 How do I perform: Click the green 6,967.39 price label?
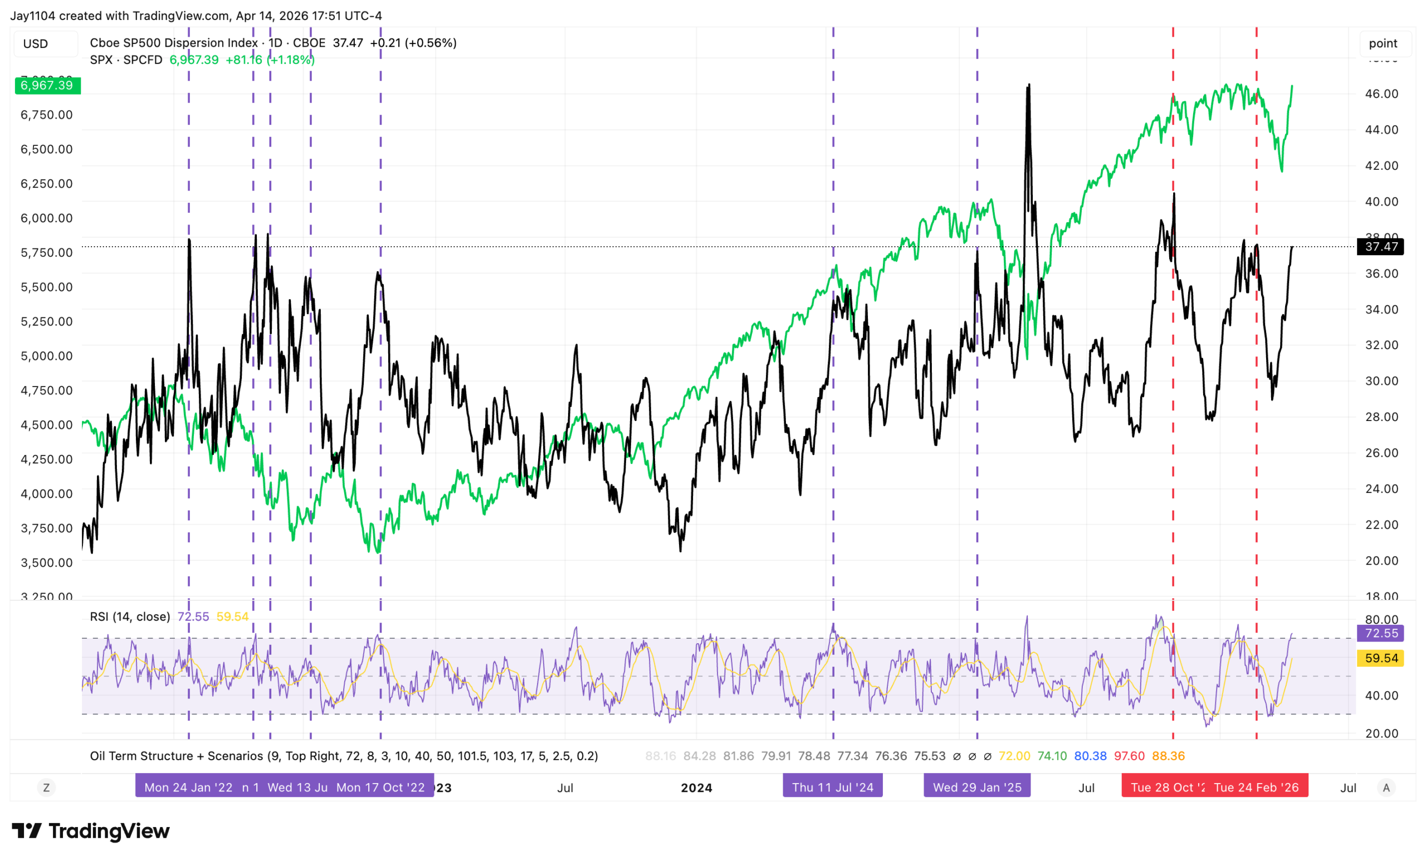[x=47, y=86]
